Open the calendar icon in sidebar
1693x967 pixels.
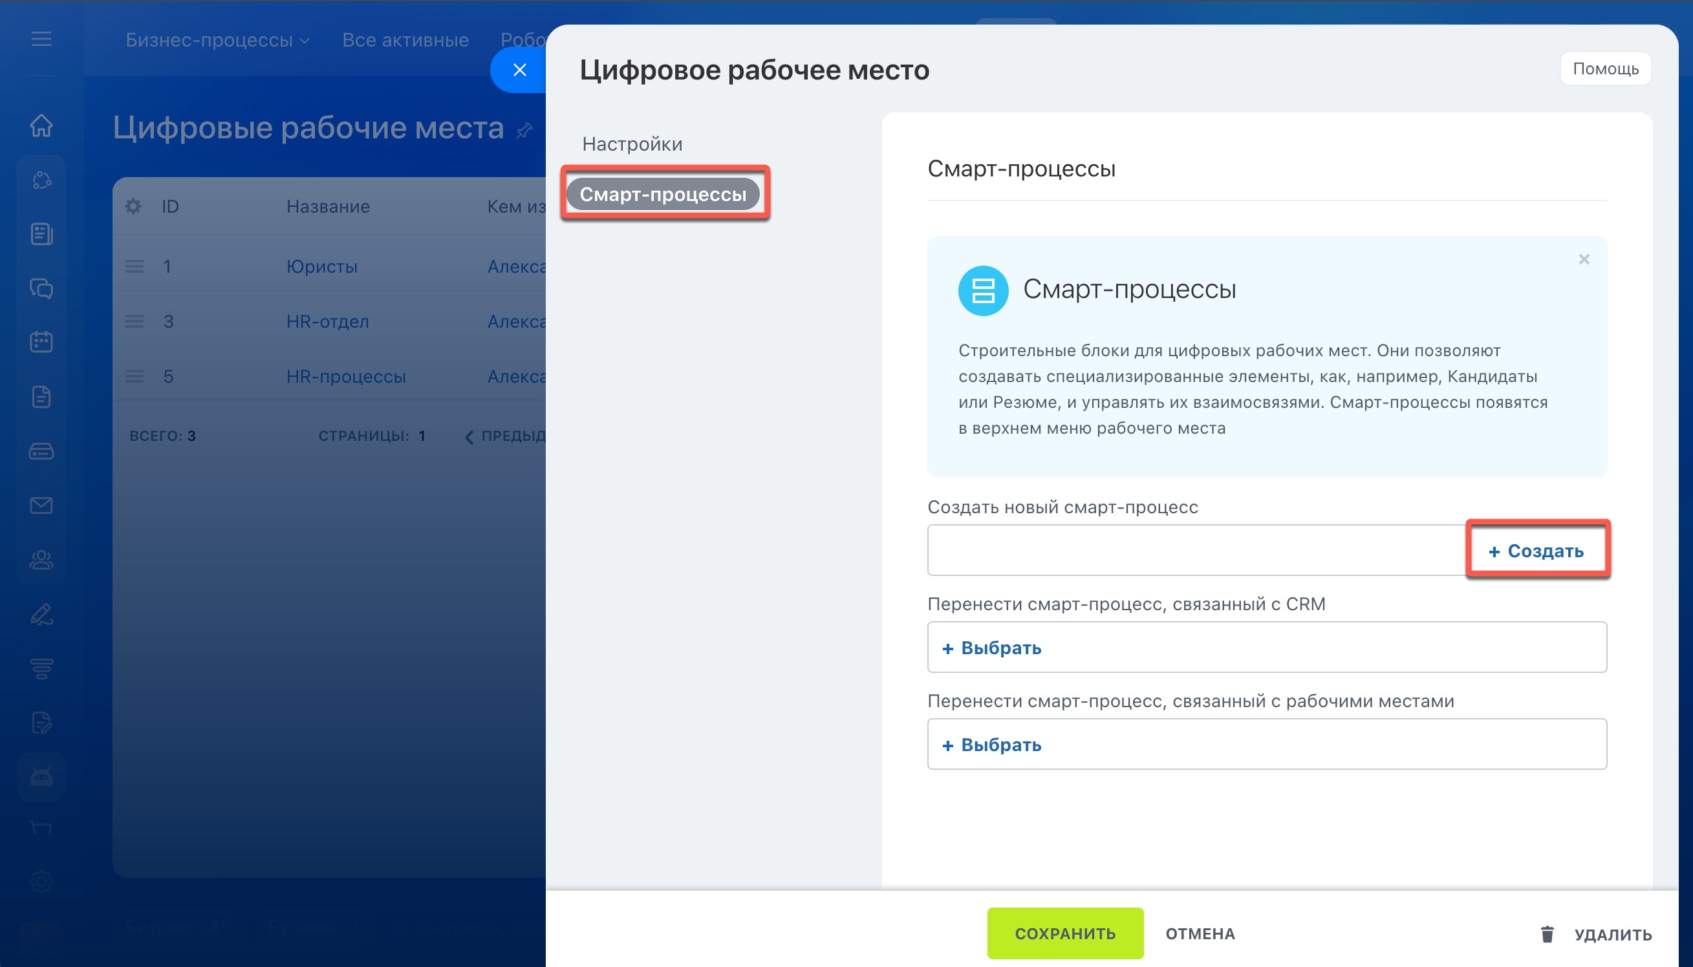[x=41, y=342]
